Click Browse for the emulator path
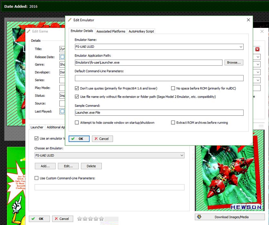This screenshot has width=269, height=225. point(234,63)
